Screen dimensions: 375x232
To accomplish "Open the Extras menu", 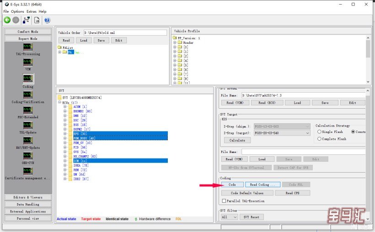I will (x=31, y=11).
